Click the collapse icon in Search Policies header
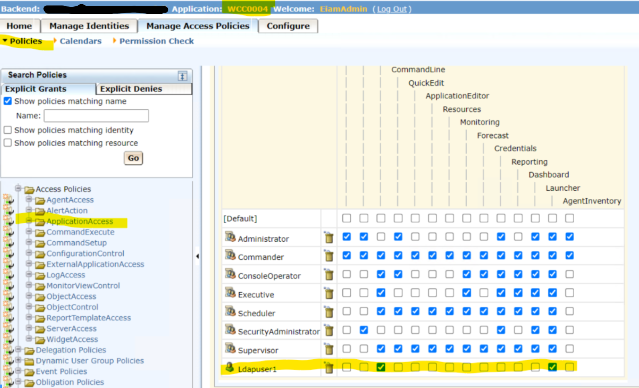Viewport: 639px width, 388px height. pos(183,76)
